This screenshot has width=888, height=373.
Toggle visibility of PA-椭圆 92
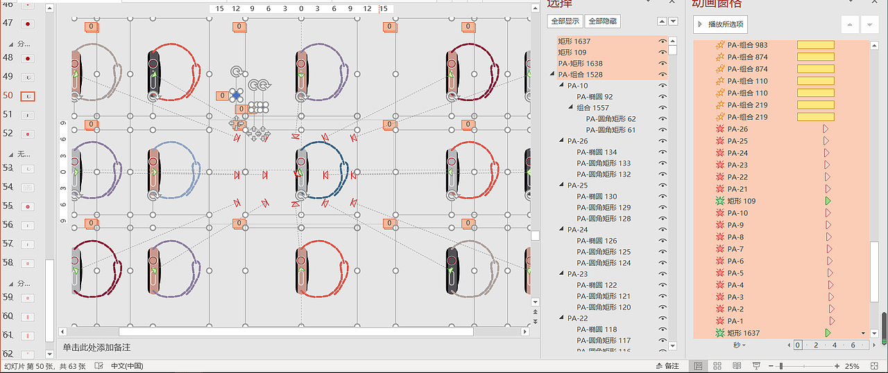point(663,97)
